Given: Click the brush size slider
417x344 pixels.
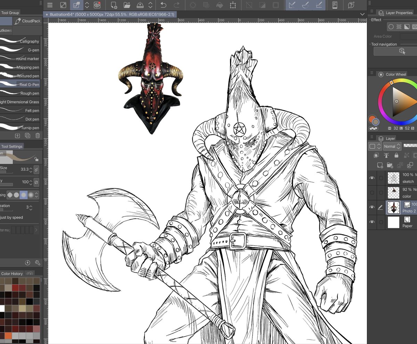Looking at the screenshot, I should click(x=6, y=172).
